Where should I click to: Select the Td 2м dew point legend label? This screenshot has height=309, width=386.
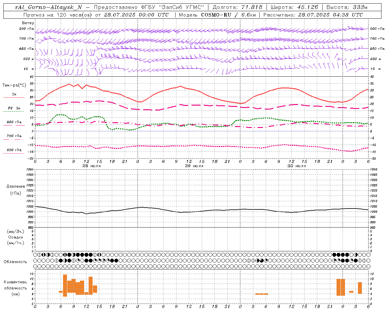pyautogui.click(x=14, y=108)
